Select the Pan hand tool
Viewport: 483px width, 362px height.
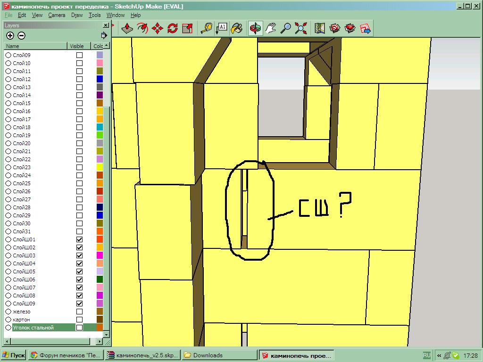(271, 28)
